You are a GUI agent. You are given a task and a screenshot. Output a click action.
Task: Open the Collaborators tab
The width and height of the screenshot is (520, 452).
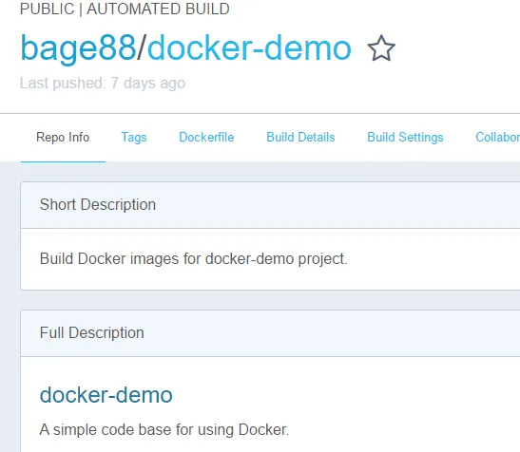(497, 137)
